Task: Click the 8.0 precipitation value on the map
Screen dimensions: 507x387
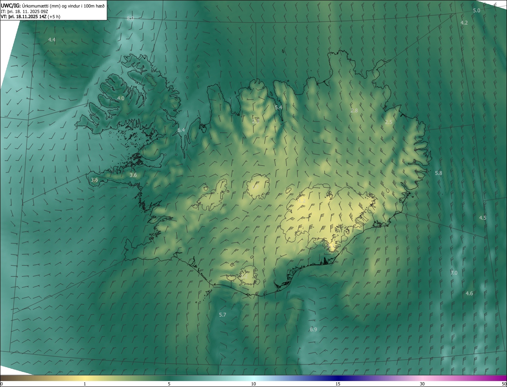Action: (130, 19)
